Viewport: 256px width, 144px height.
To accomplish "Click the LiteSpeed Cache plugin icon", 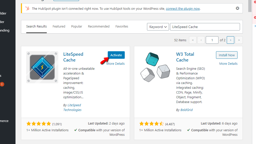I will (42, 67).
